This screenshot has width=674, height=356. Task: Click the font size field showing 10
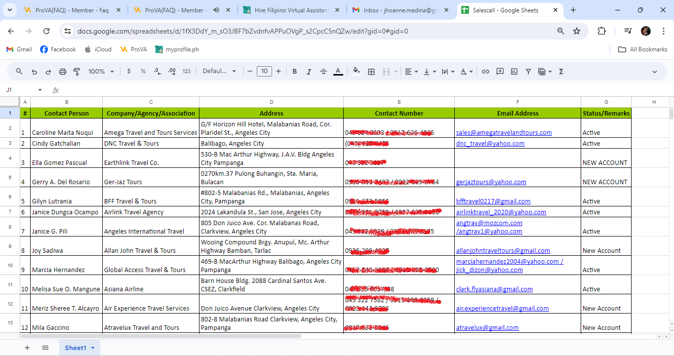click(264, 72)
